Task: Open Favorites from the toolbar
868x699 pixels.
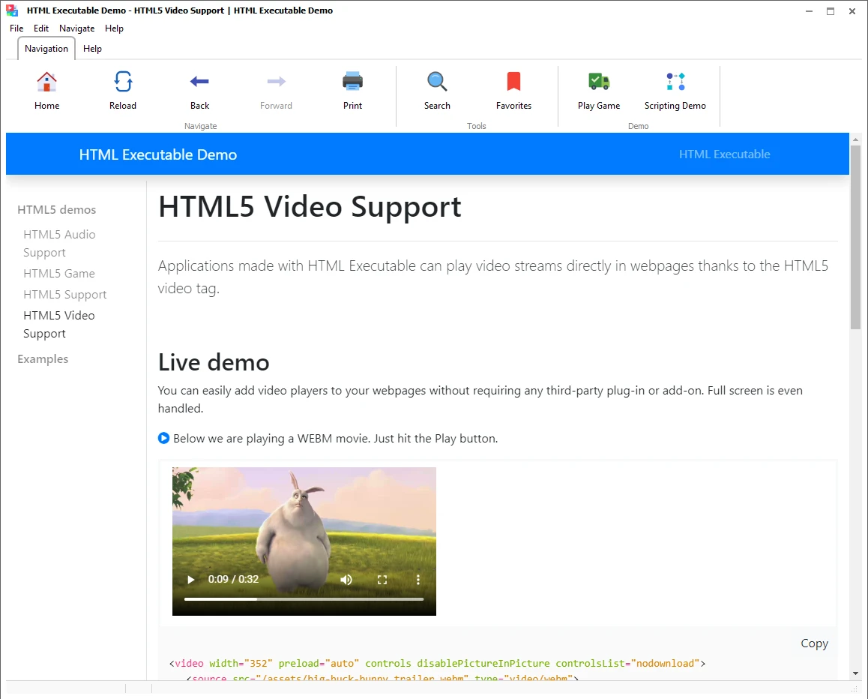Action: (x=513, y=82)
